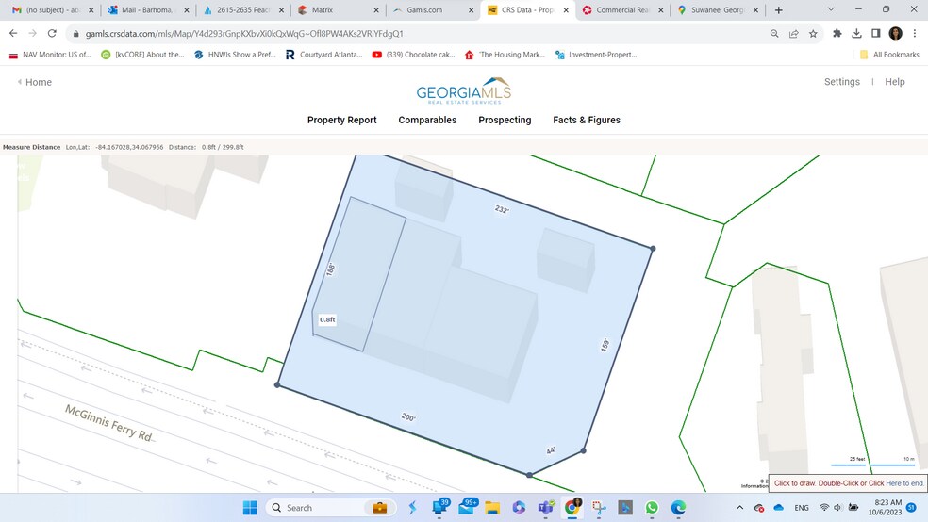Toggle the browser side panel
Viewport: 928px width, 522px height.
(875, 33)
